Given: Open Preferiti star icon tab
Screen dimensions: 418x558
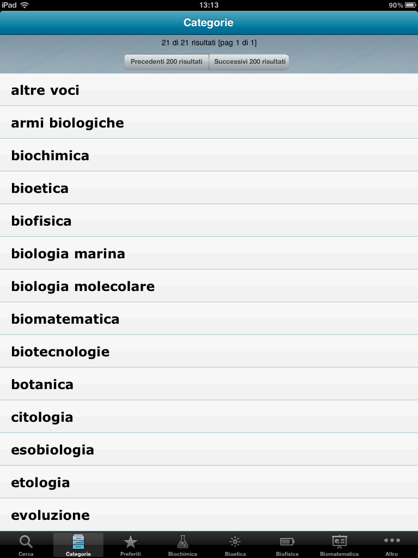Looking at the screenshot, I should coord(131,542).
